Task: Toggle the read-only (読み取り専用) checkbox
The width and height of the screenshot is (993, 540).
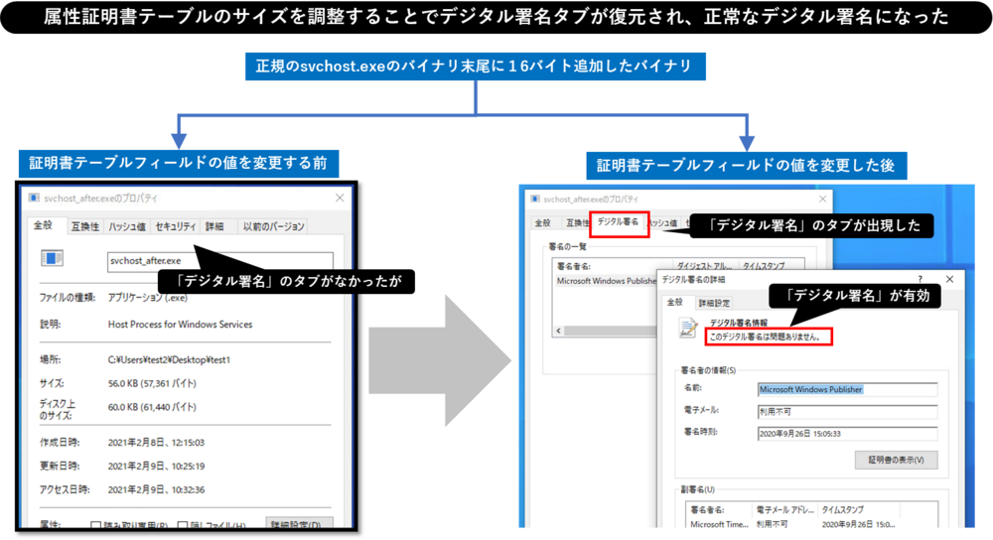Action: coord(96,525)
